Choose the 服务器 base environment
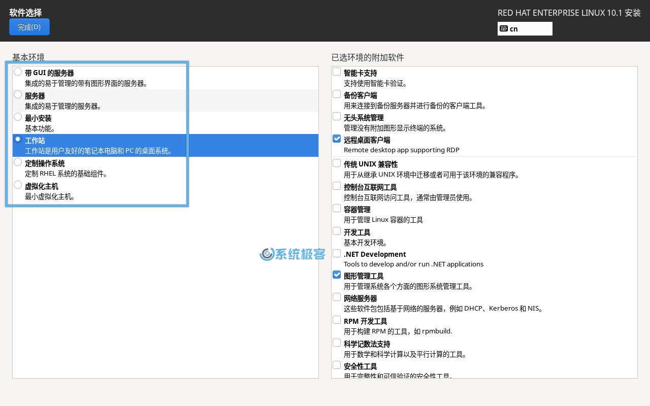This screenshot has width=650, height=406. [18, 94]
